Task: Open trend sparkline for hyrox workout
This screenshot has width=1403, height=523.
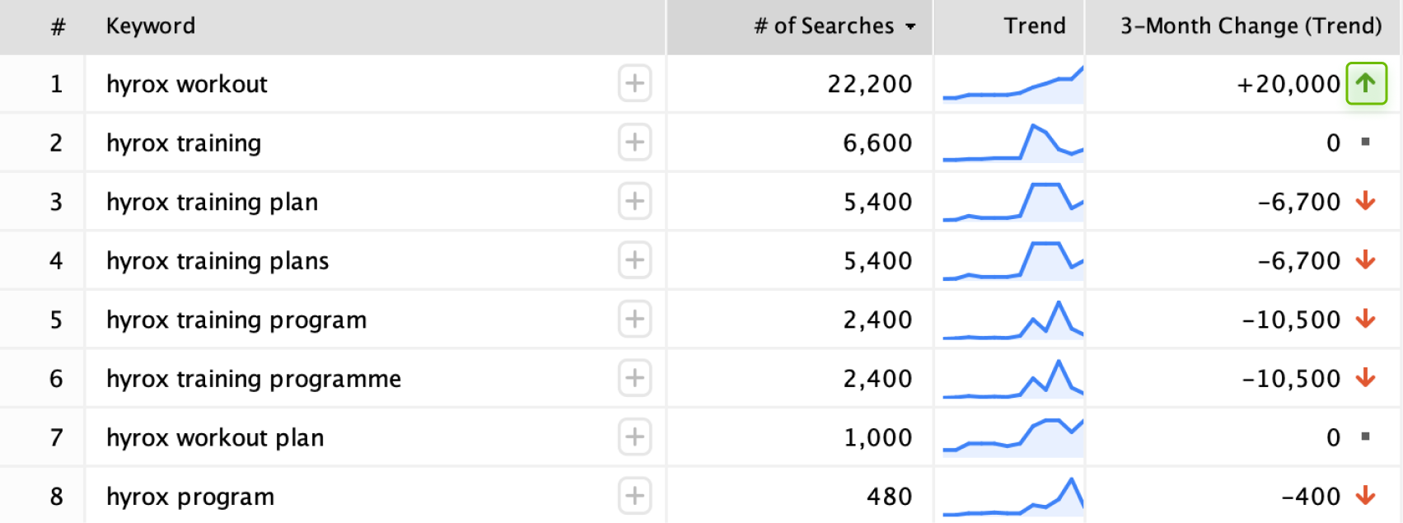Action: pos(1013,84)
